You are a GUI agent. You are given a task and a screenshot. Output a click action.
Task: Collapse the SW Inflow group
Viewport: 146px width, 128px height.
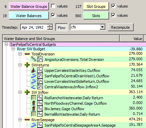(x=20, y=92)
